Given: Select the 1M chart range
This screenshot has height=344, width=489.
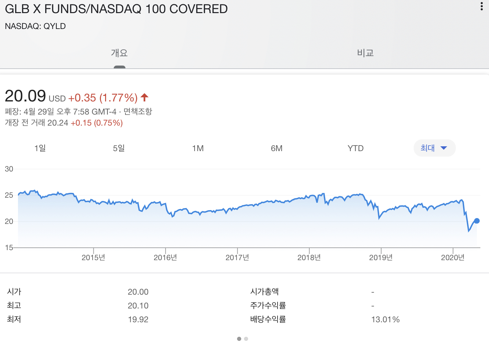Looking at the screenshot, I should click(x=198, y=148).
